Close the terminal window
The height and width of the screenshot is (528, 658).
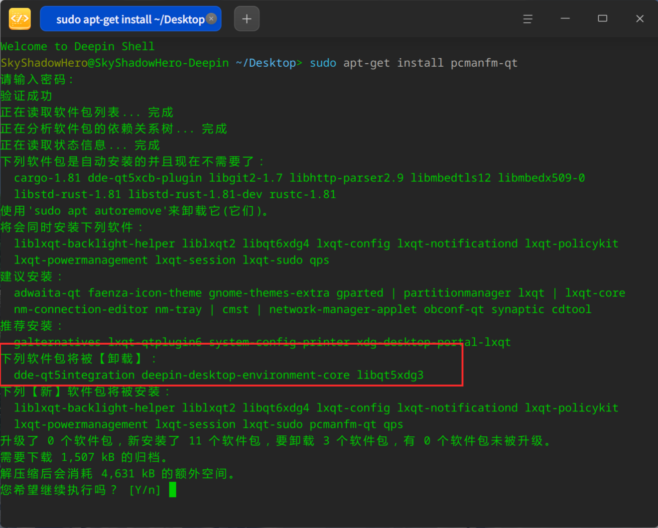tap(640, 18)
